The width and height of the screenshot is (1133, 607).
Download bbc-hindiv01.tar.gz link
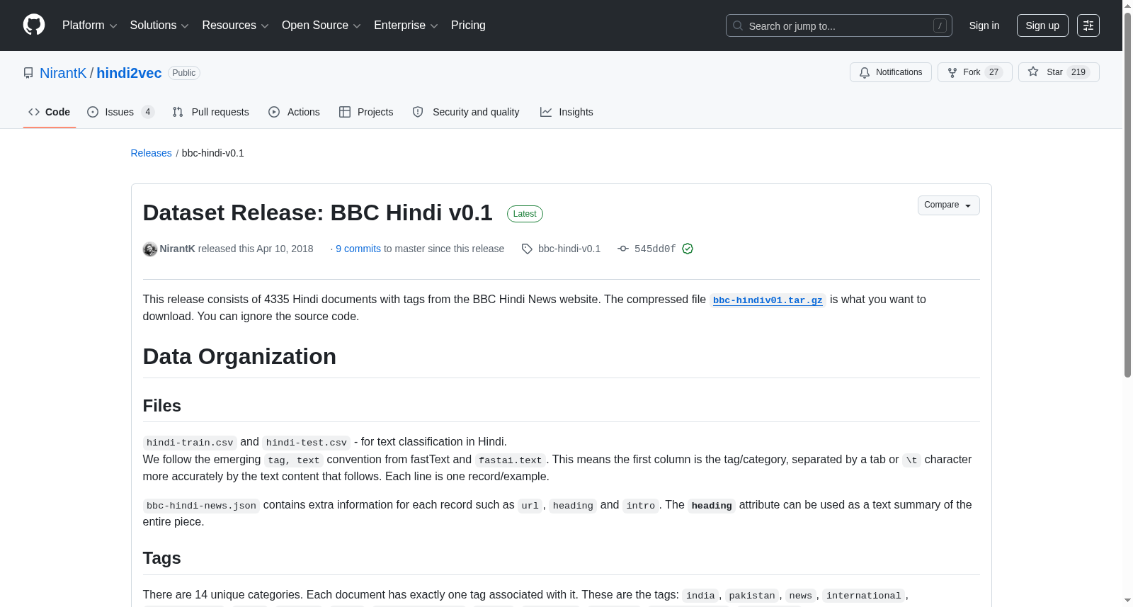pos(768,300)
